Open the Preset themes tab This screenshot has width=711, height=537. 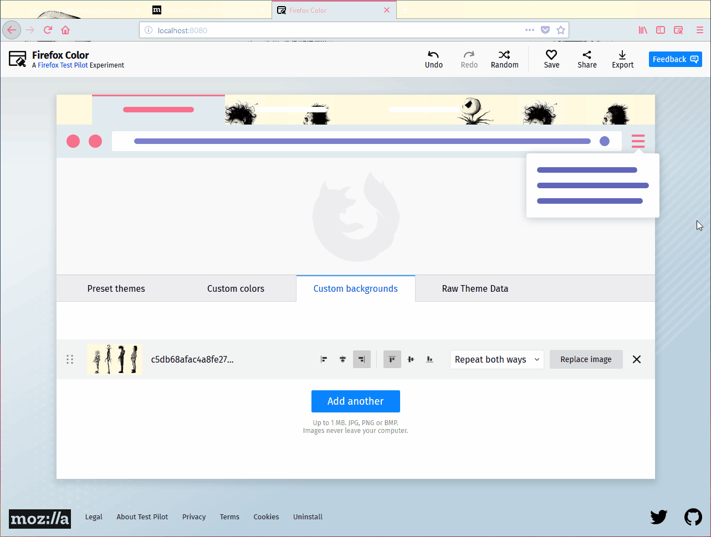(116, 288)
